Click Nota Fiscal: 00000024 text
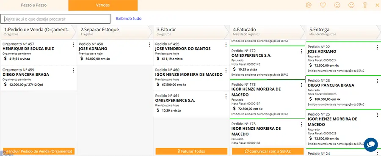This screenshot has width=381, height=156. pyautogui.click(x=322, y=60)
